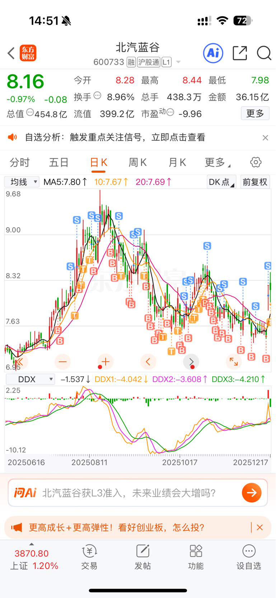Zoom in chart with plus button
This screenshot has height=598, width=276.
tap(106, 362)
